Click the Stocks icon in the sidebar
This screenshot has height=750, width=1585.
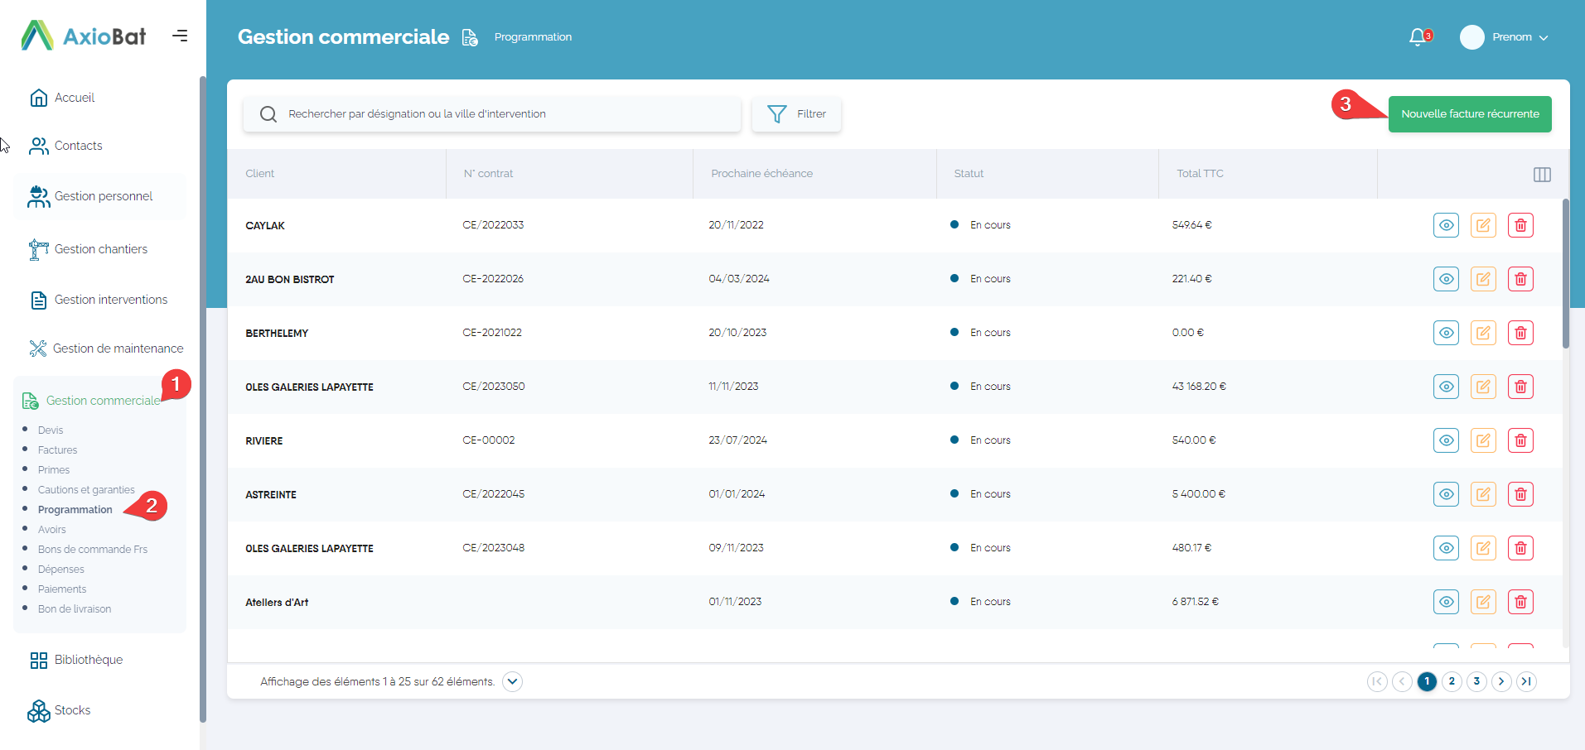39,710
